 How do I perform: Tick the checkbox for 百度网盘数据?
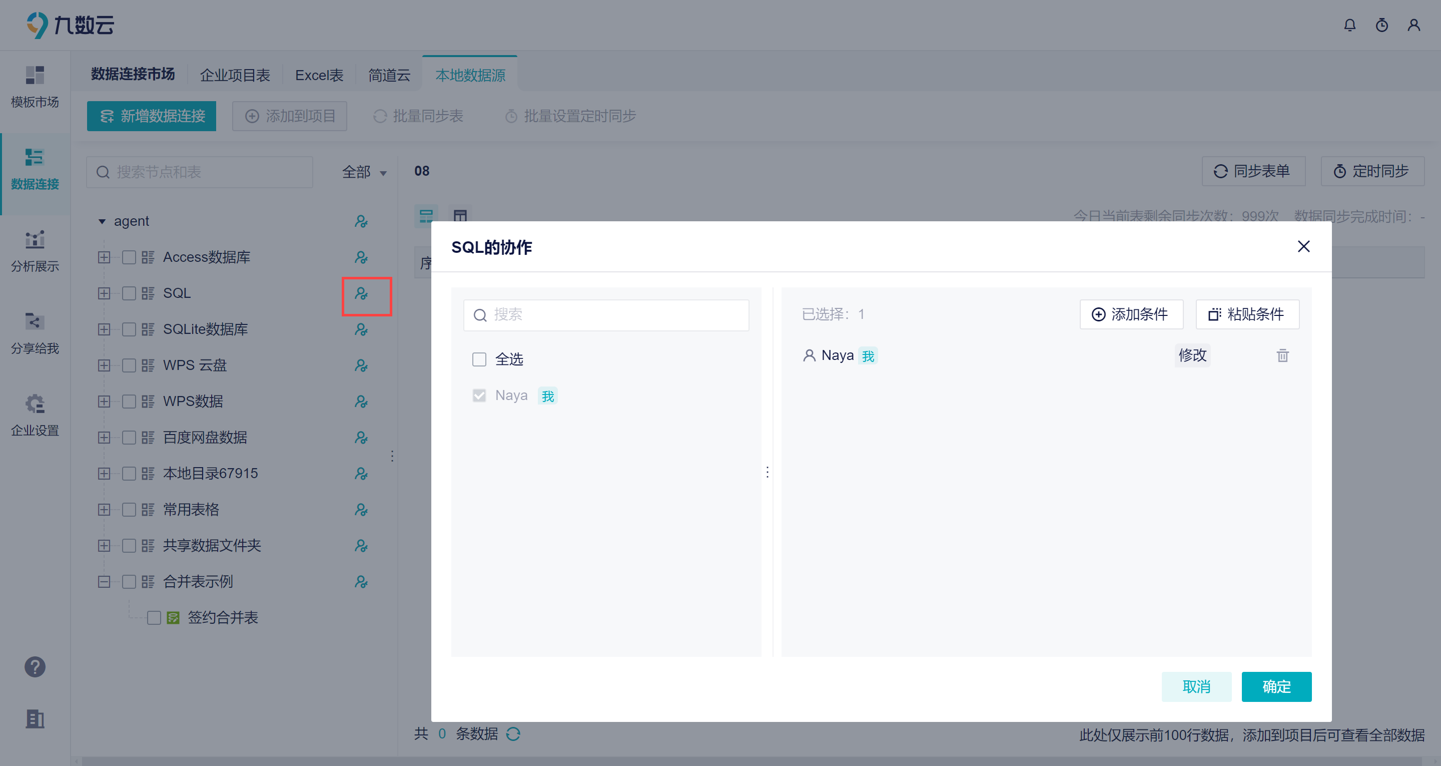click(129, 437)
